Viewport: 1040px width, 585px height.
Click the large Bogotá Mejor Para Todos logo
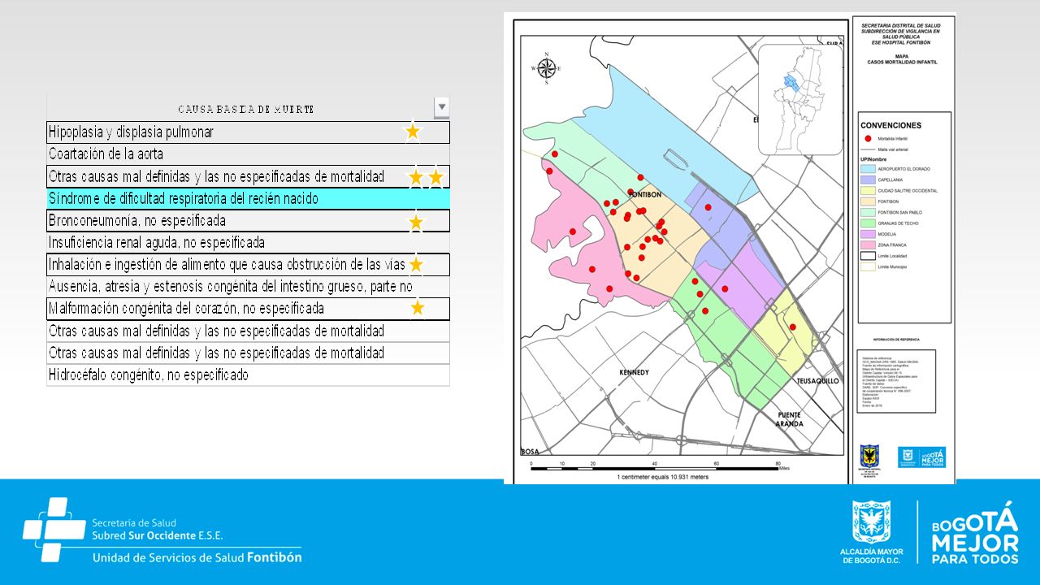point(975,533)
